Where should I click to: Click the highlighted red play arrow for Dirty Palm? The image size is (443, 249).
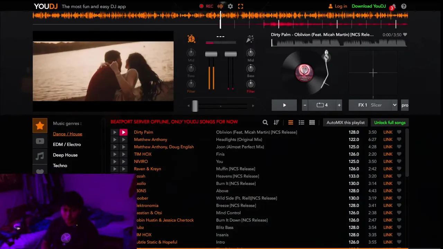pyautogui.click(x=123, y=132)
